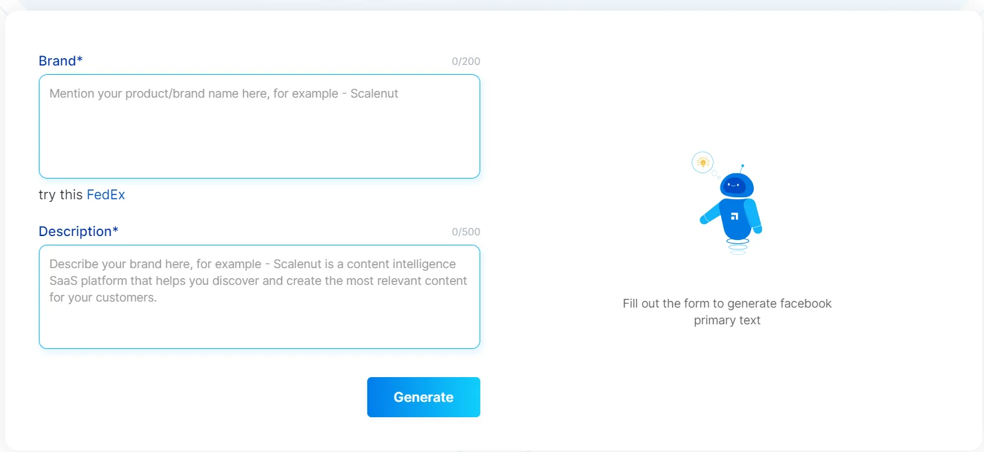The height and width of the screenshot is (452, 984).
Task: Click the logo on the robot's chest
Action: pos(734,215)
